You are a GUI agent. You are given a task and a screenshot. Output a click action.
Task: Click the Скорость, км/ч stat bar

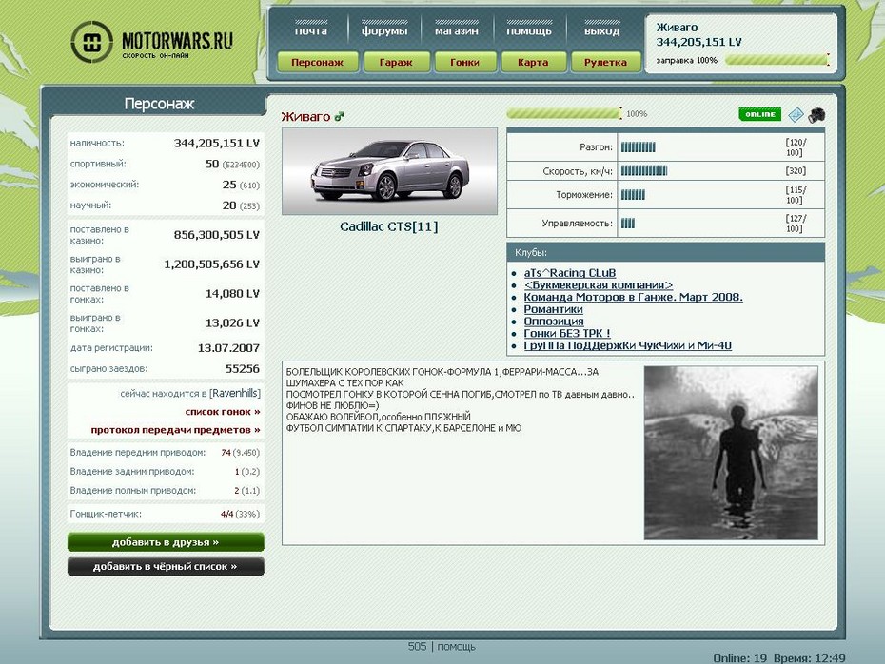click(x=644, y=171)
